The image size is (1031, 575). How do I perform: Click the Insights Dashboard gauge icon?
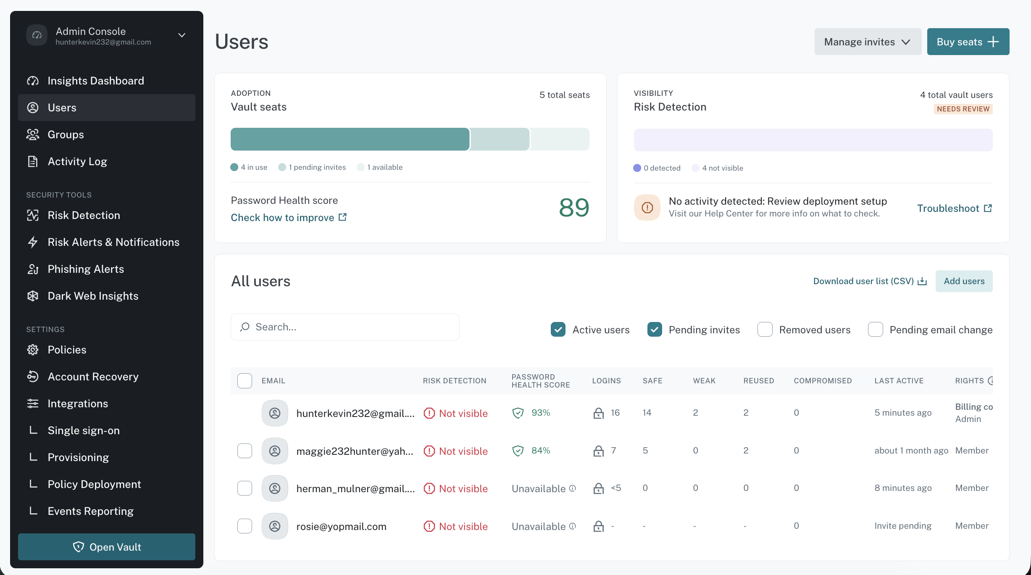click(33, 81)
